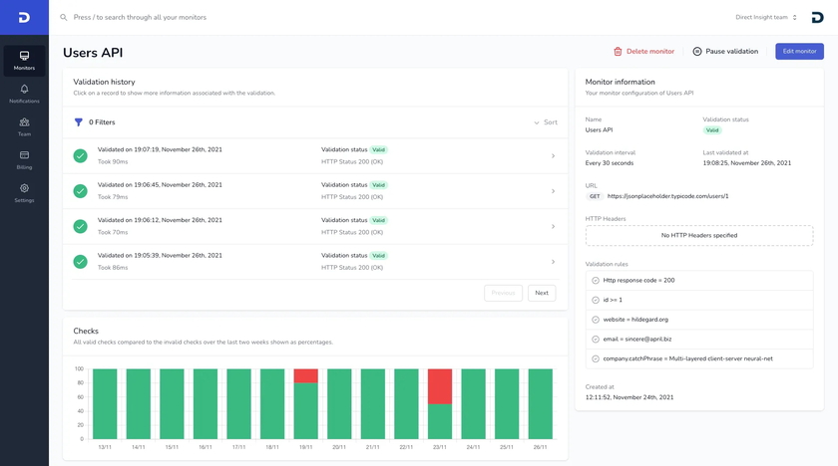Open the Direct Insight team switcher
This screenshot has width=838, height=466.
point(766,17)
